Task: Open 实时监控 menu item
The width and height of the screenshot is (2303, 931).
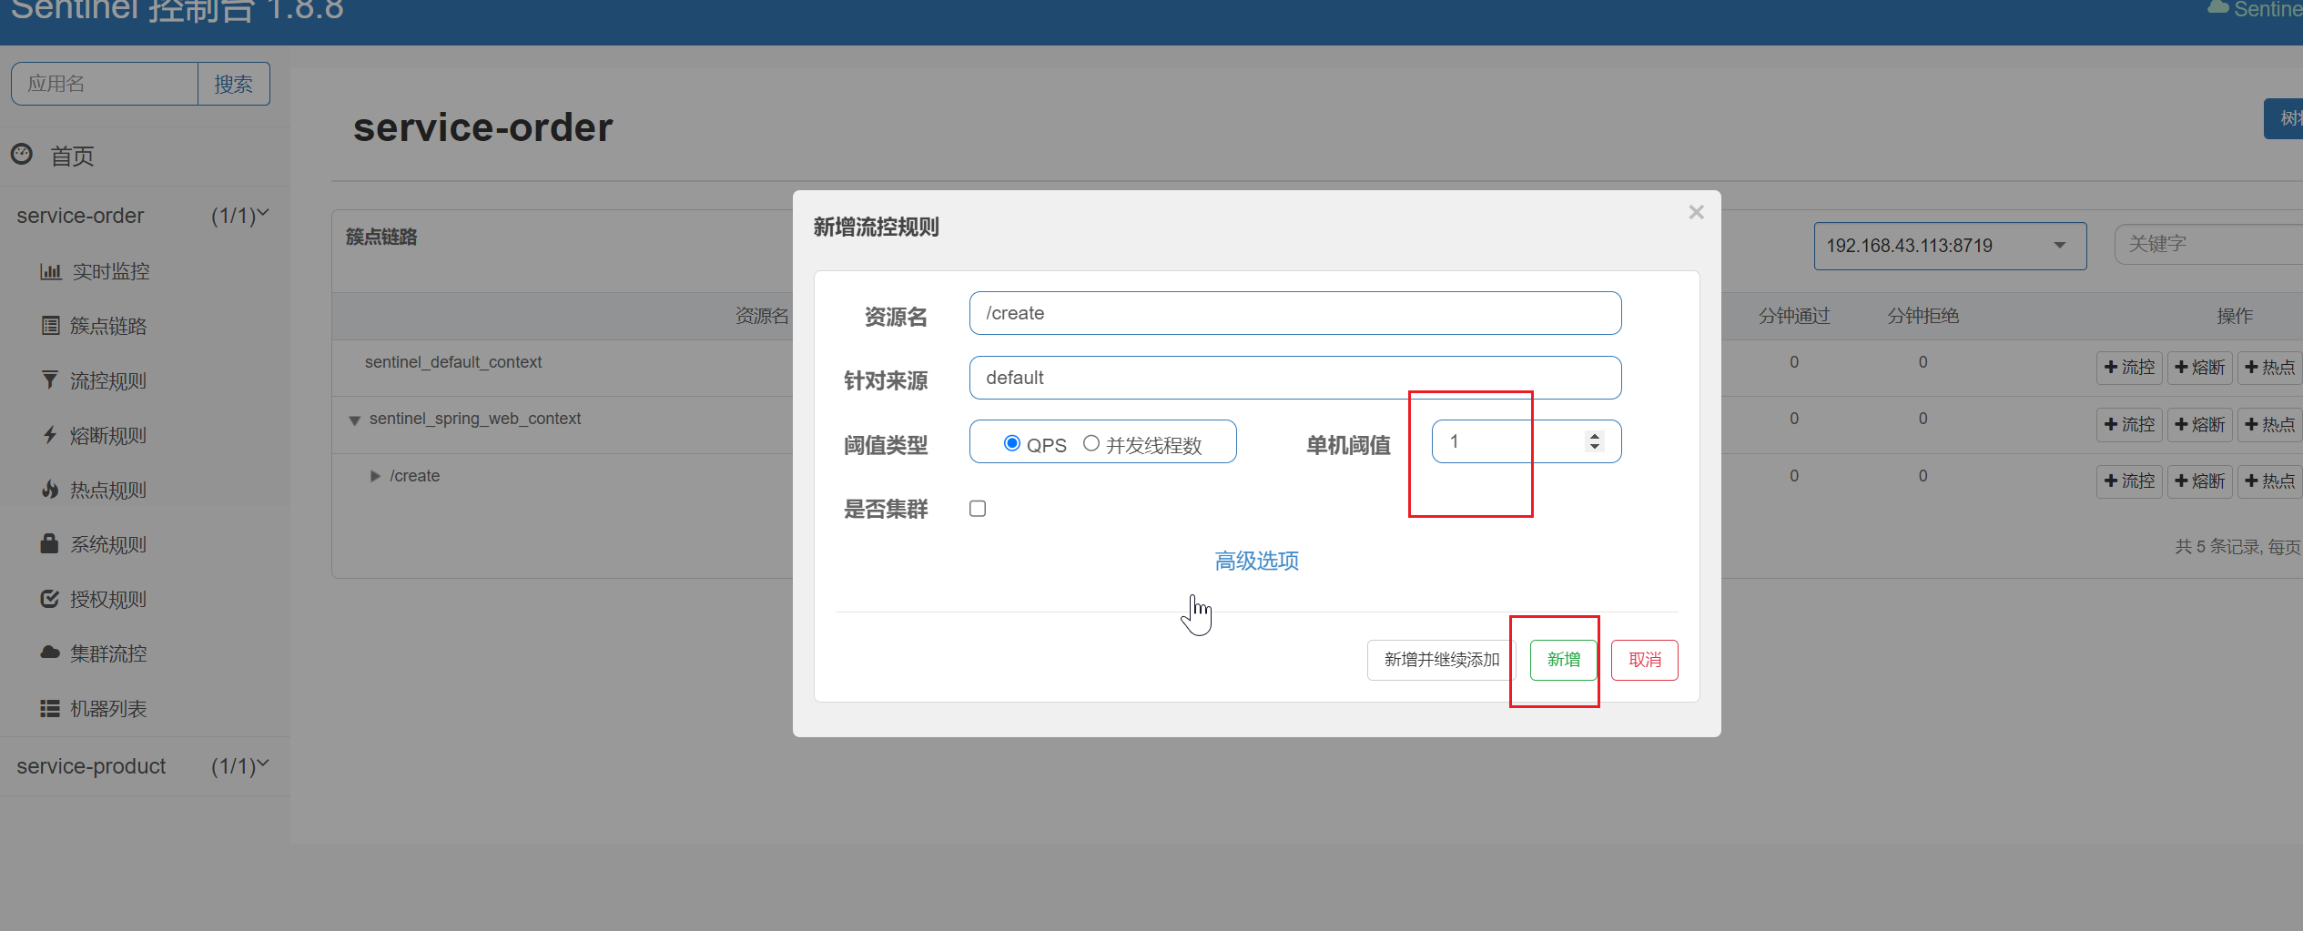Action: tap(111, 271)
